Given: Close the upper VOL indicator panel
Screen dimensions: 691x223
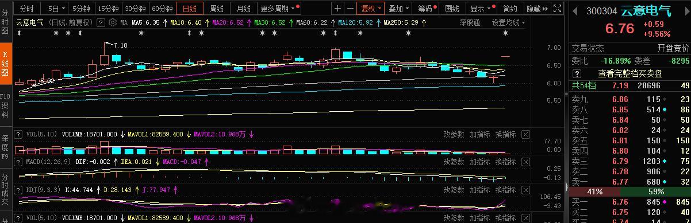Looking at the screenshot, I should point(525,134).
